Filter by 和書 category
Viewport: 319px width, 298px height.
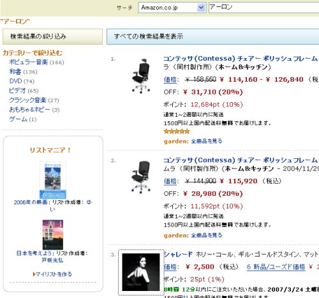pyautogui.click(x=15, y=71)
